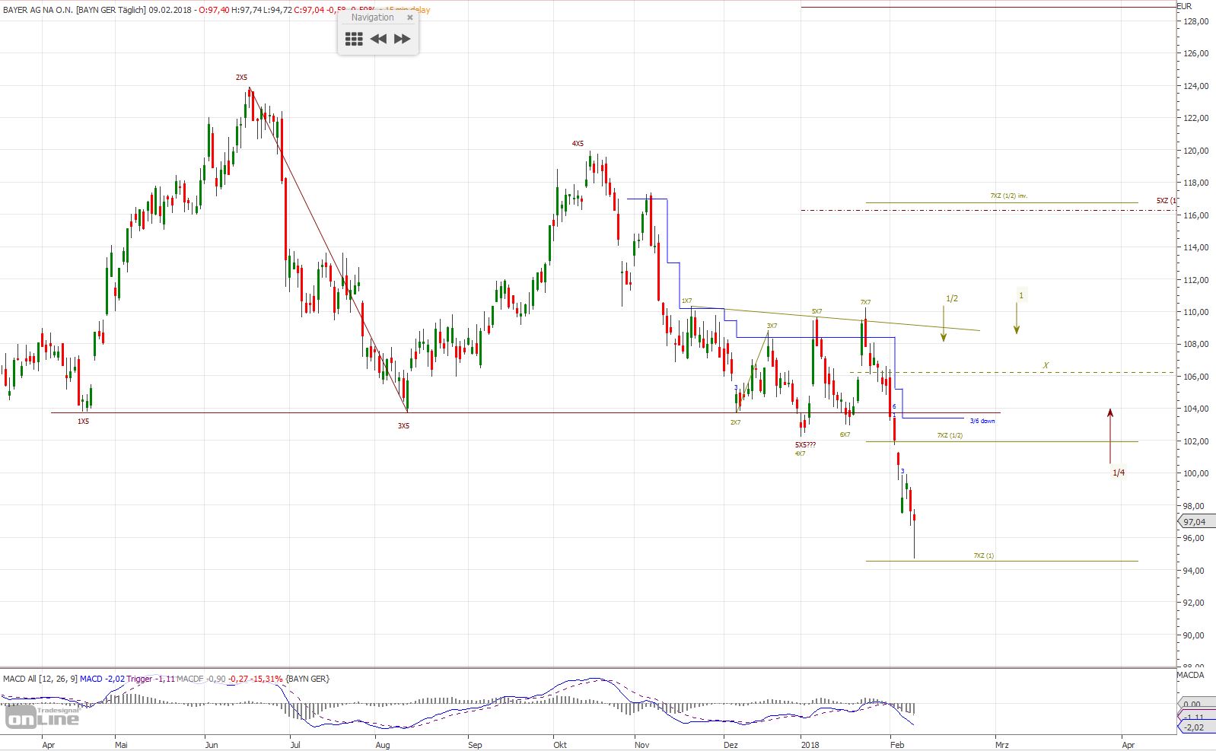Click the 1/2 label above olive arrow
The height and width of the screenshot is (751, 1216).
click(x=951, y=298)
